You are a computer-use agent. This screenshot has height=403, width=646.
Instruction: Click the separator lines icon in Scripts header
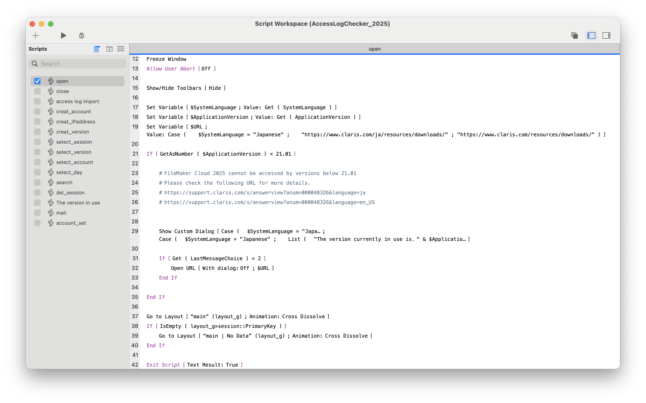[x=121, y=49]
